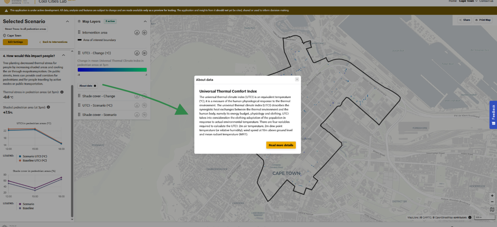Collapse the Map Layers panel
Image resolution: width=497 pixels, height=227 pixels.
[x=145, y=22]
